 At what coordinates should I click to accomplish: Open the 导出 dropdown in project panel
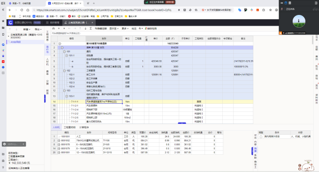(38, 29)
